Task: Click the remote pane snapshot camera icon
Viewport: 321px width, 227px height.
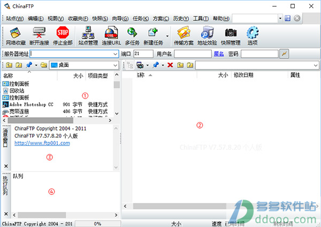Action: (140, 65)
